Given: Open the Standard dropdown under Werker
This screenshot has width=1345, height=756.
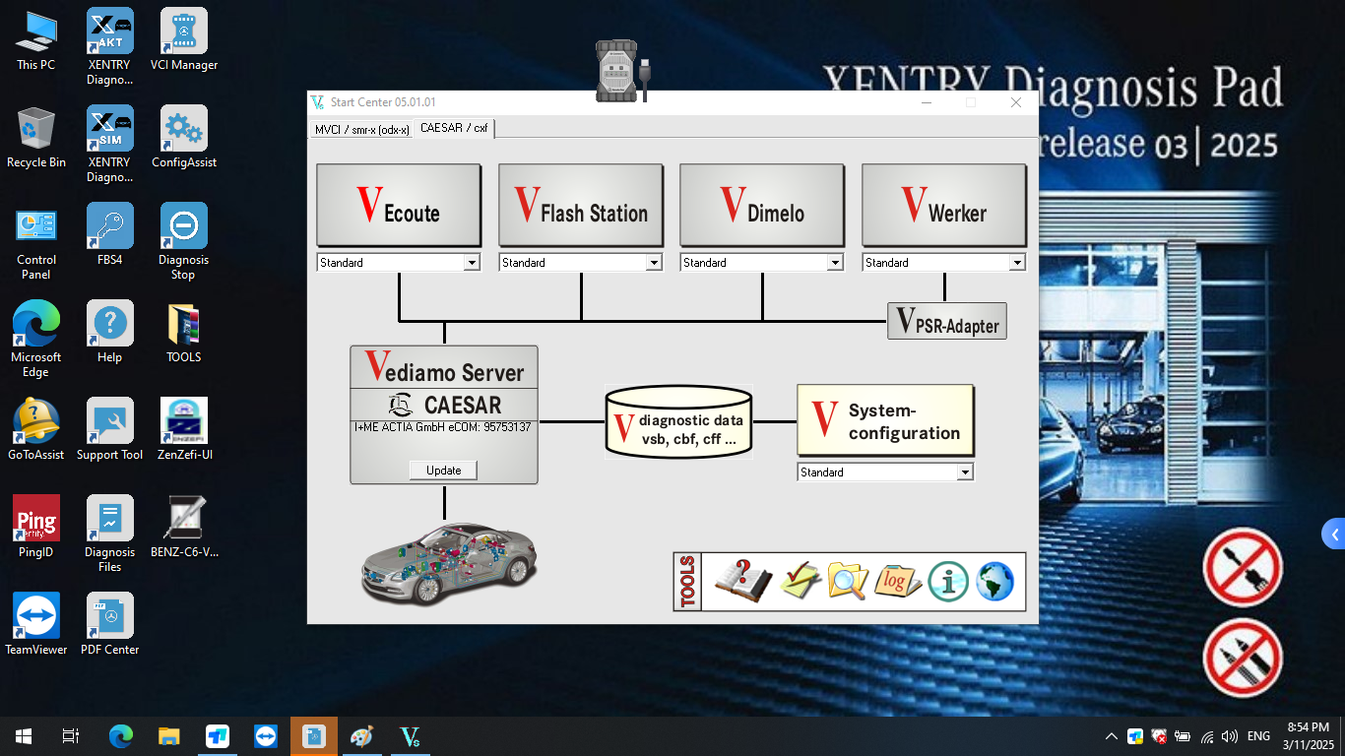Looking at the screenshot, I should (1018, 262).
